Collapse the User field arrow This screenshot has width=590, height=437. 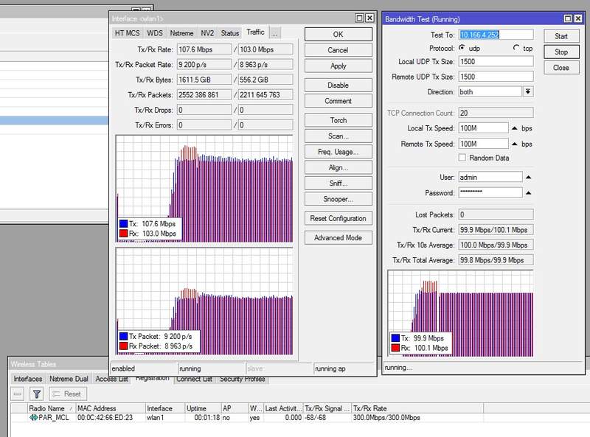click(x=529, y=177)
